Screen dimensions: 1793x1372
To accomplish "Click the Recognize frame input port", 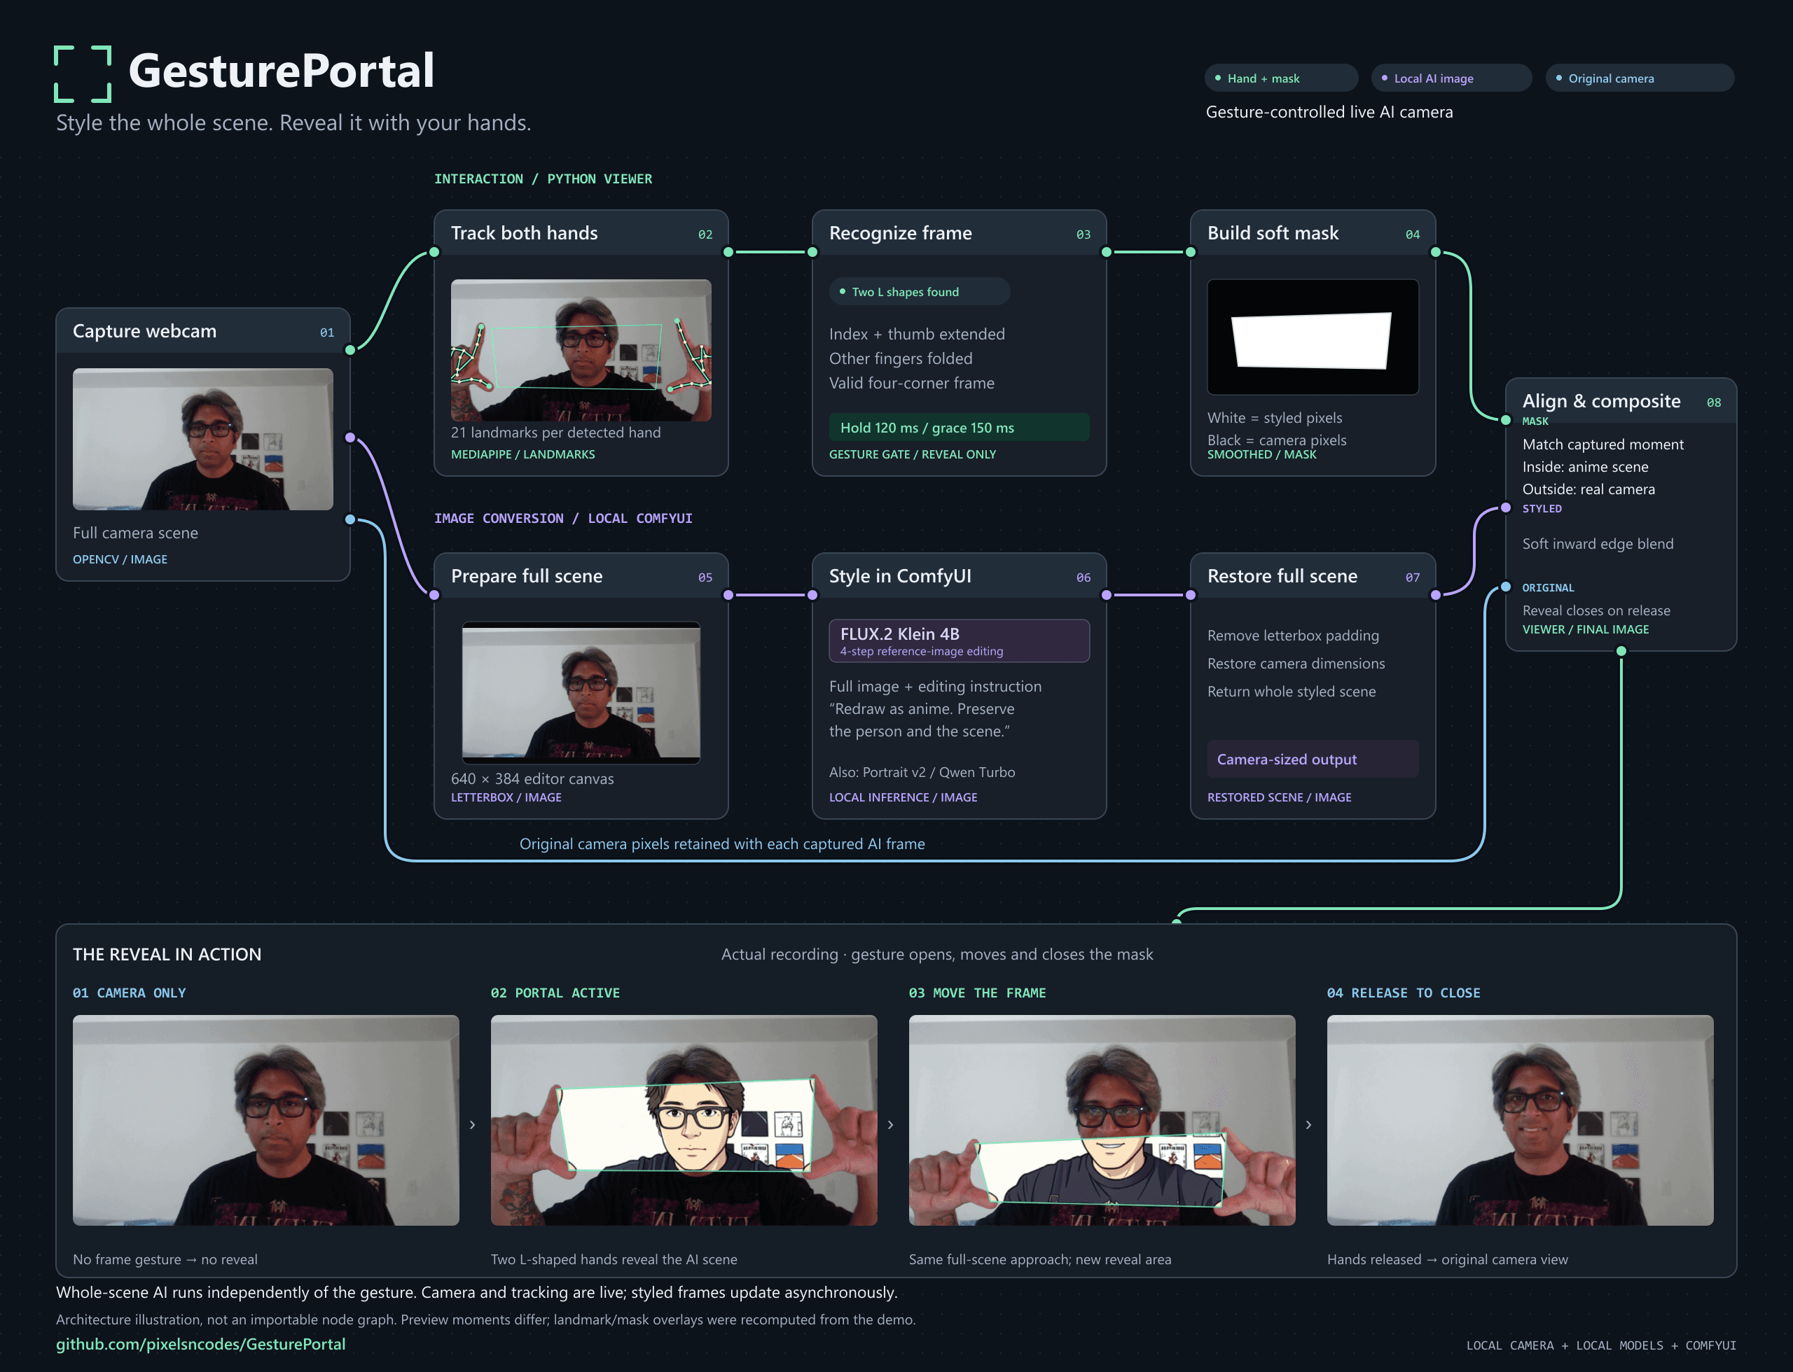I will click(812, 252).
